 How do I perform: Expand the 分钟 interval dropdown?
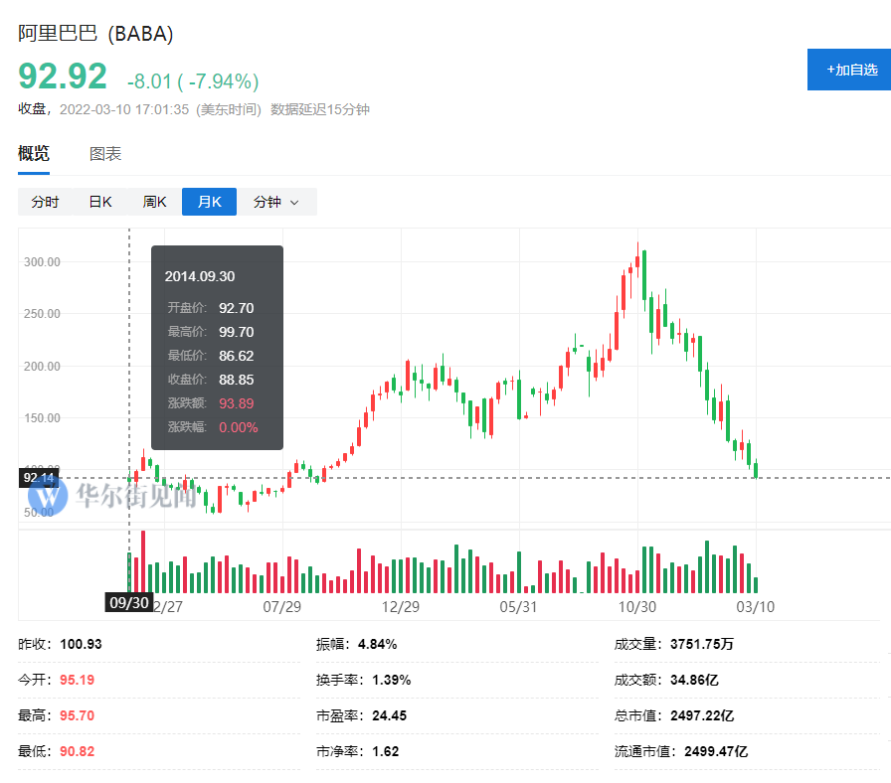click(275, 202)
